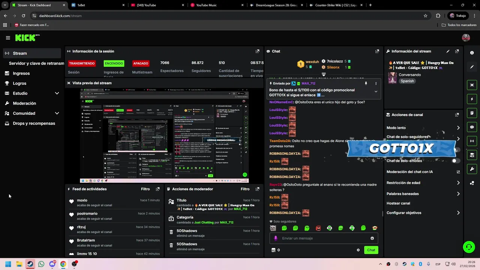Pop out Información de la sesión panel
Screen dimensions: 480x270
pos(257,51)
